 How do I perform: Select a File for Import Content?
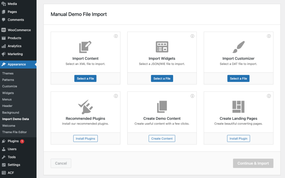(x=85, y=78)
